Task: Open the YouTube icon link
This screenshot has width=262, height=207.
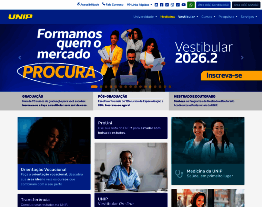Action: tap(183, 5)
